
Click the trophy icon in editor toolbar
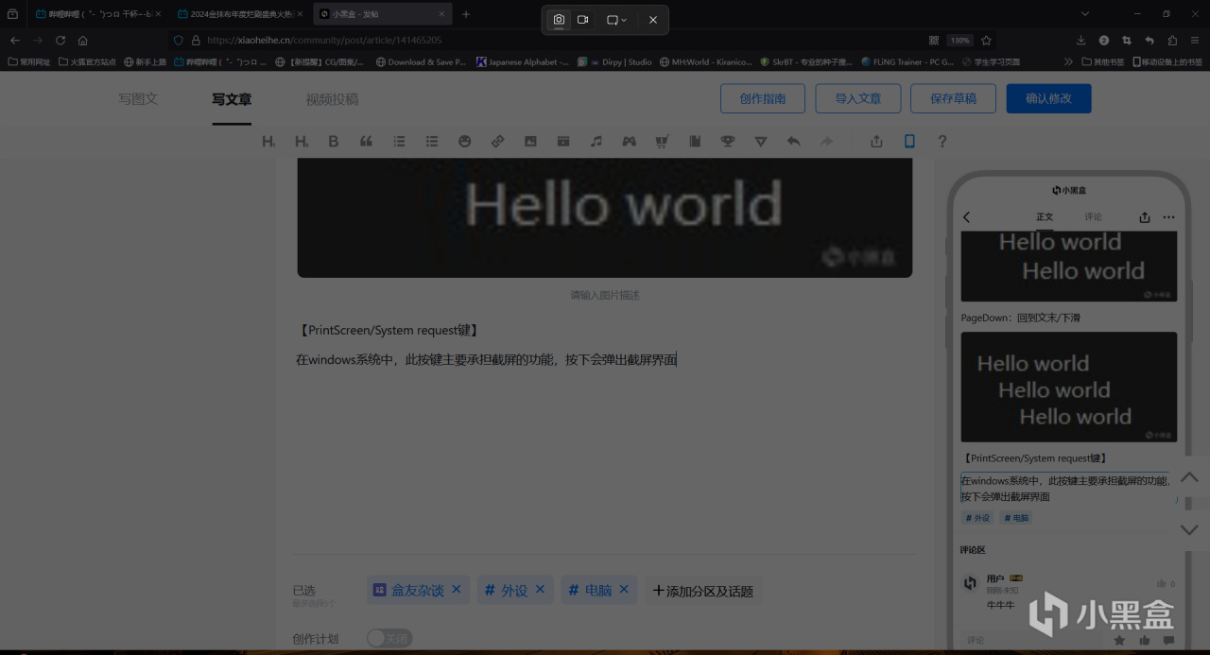pos(728,142)
